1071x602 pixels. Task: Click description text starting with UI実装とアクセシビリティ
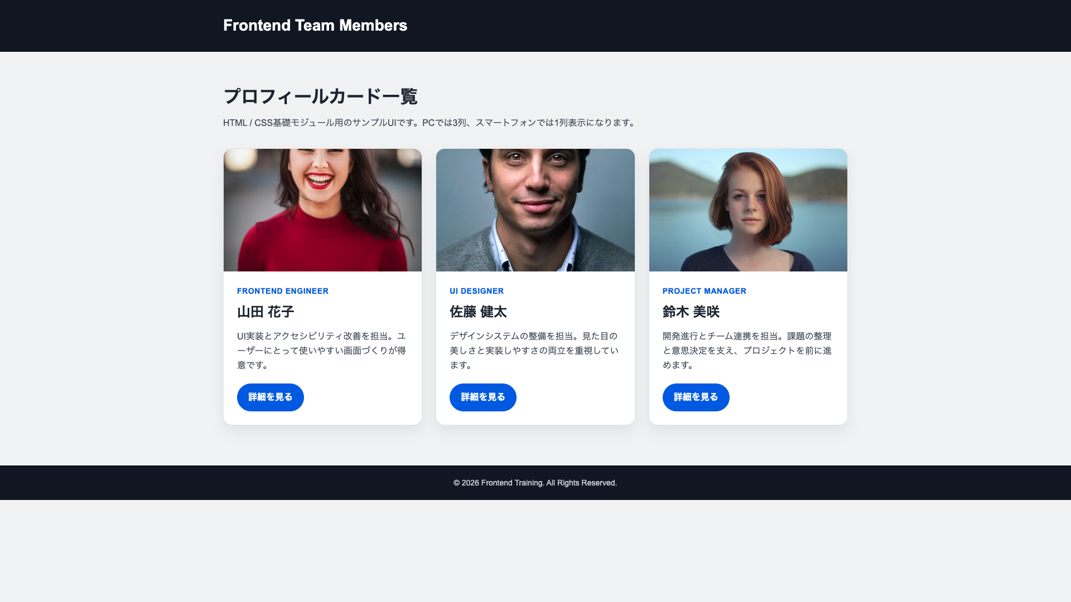click(x=321, y=351)
